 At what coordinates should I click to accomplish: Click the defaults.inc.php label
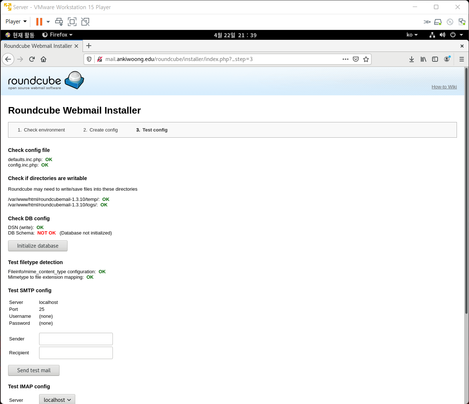coord(25,160)
